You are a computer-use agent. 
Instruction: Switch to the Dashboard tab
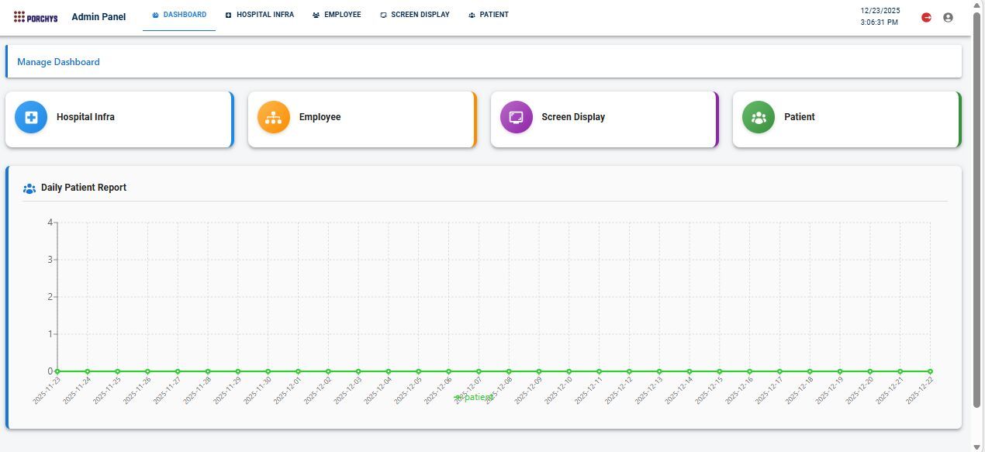[179, 15]
